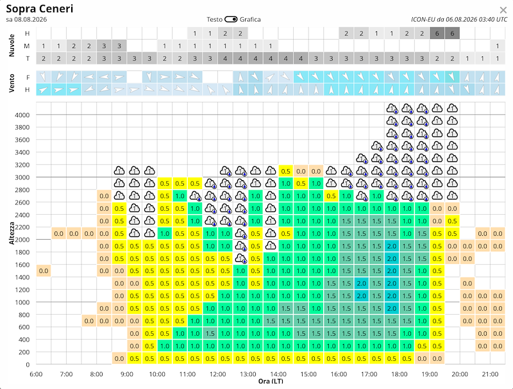The height and width of the screenshot is (389, 513).
Task: Click rain cloud icon at 11:00, 2600–2800 m
Action: [195, 196]
